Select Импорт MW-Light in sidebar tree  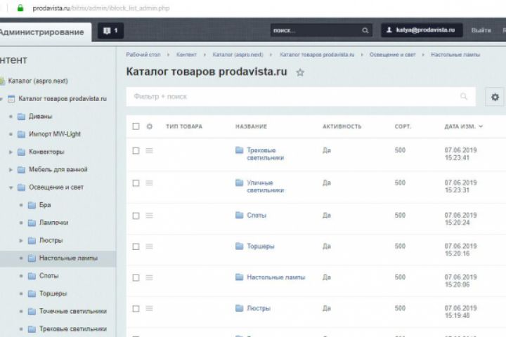pos(55,134)
